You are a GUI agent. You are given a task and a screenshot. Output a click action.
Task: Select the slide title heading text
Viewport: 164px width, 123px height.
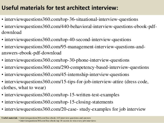click(x=60, y=8)
